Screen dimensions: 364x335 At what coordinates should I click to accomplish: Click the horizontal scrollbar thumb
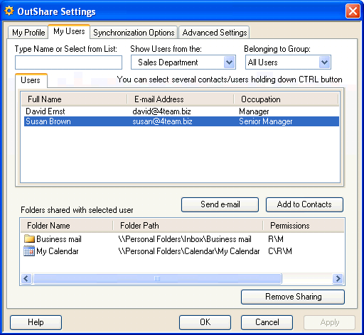click(x=157, y=278)
